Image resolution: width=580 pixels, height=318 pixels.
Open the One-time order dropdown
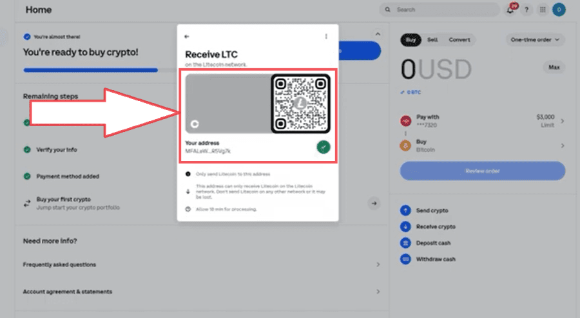pyautogui.click(x=536, y=40)
